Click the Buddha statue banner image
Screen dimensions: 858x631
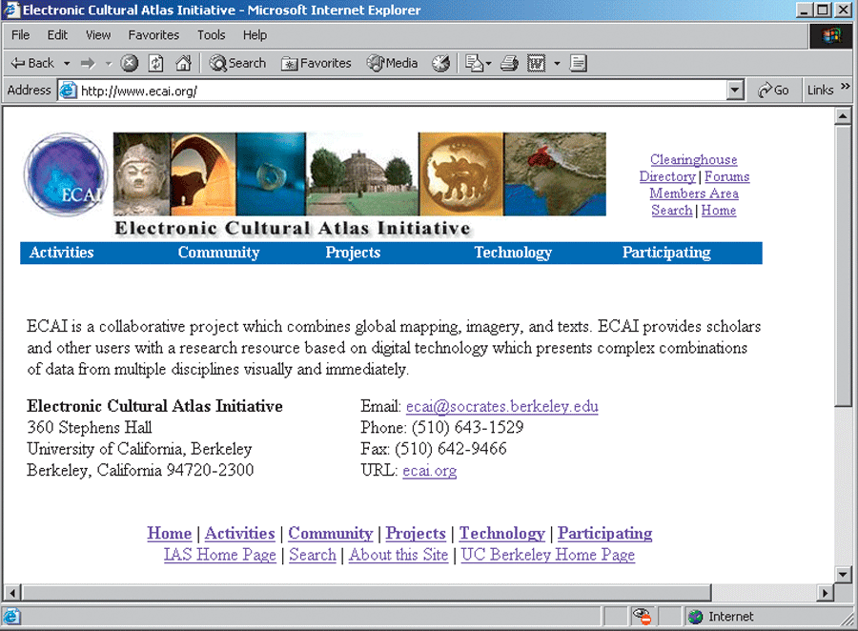pyautogui.click(x=142, y=174)
